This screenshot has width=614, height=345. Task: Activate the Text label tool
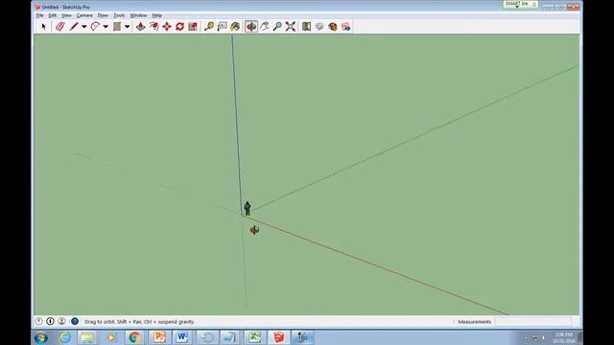tap(222, 26)
